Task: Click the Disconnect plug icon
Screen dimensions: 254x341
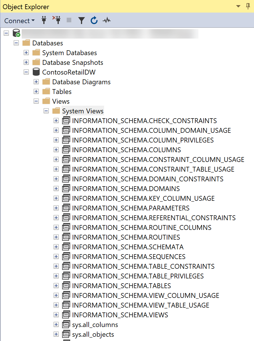Action: (56, 20)
